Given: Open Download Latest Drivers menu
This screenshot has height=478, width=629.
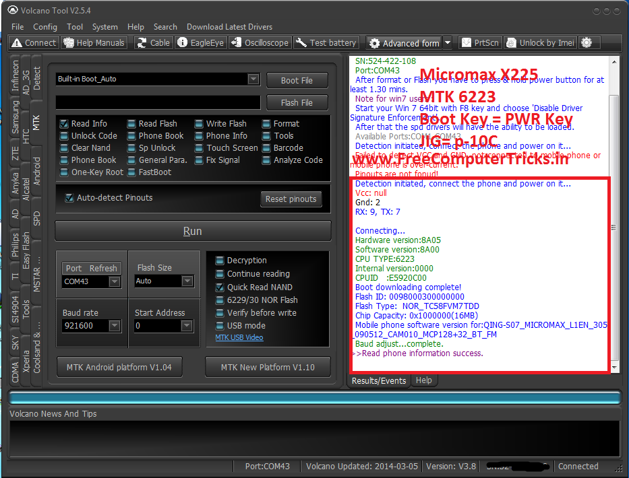Looking at the screenshot, I should 229,27.
